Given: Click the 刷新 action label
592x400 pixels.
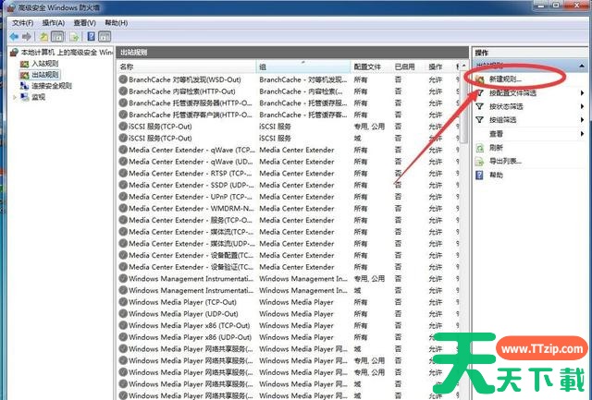Looking at the screenshot, I should pos(496,148).
